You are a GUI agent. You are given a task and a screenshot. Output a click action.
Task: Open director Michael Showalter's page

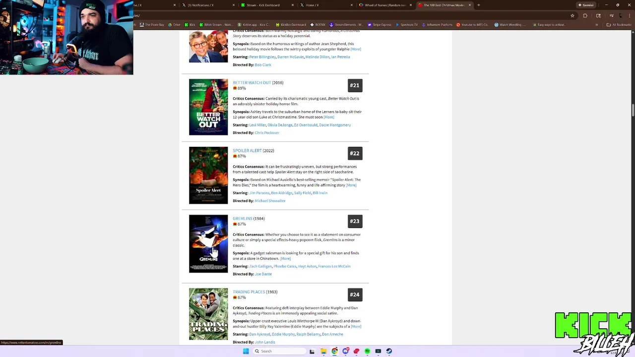click(x=270, y=201)
